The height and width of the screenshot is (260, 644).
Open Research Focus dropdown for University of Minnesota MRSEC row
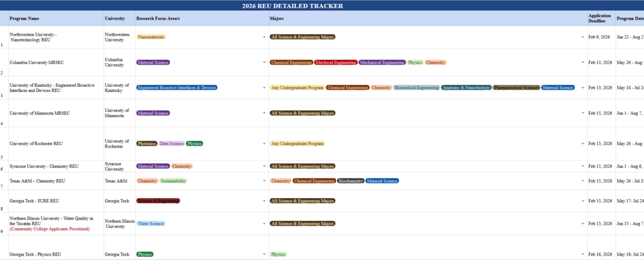point(264,113)
